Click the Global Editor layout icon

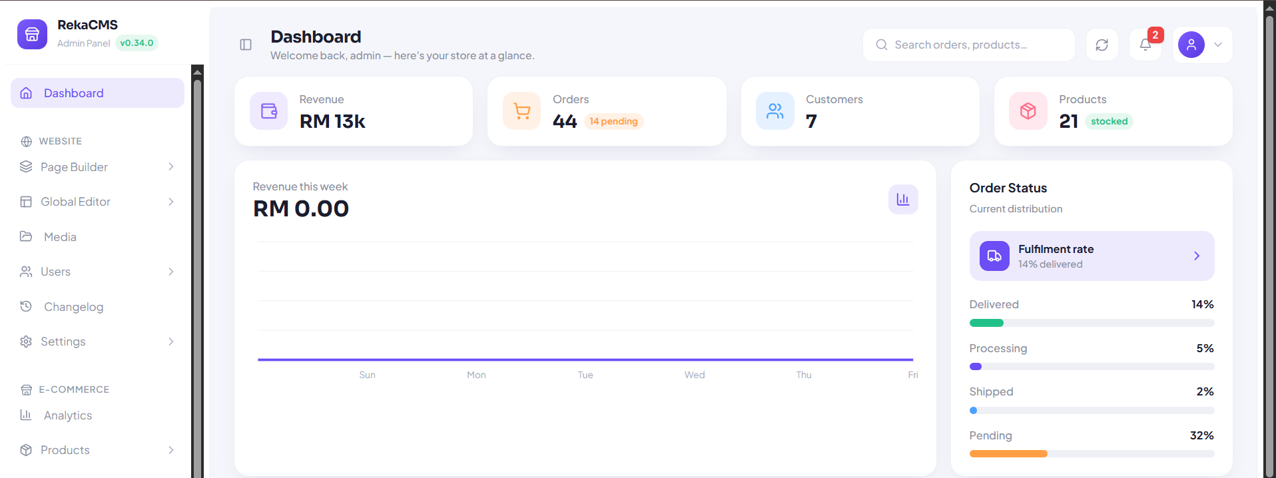26,202
